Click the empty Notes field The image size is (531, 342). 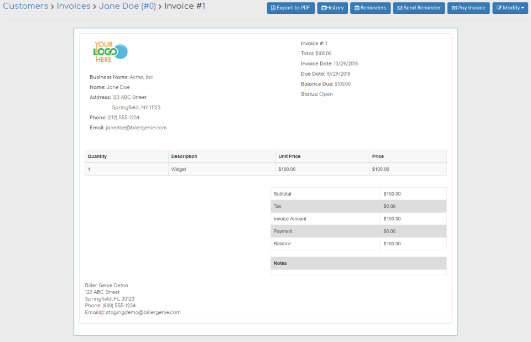(358, 272)
